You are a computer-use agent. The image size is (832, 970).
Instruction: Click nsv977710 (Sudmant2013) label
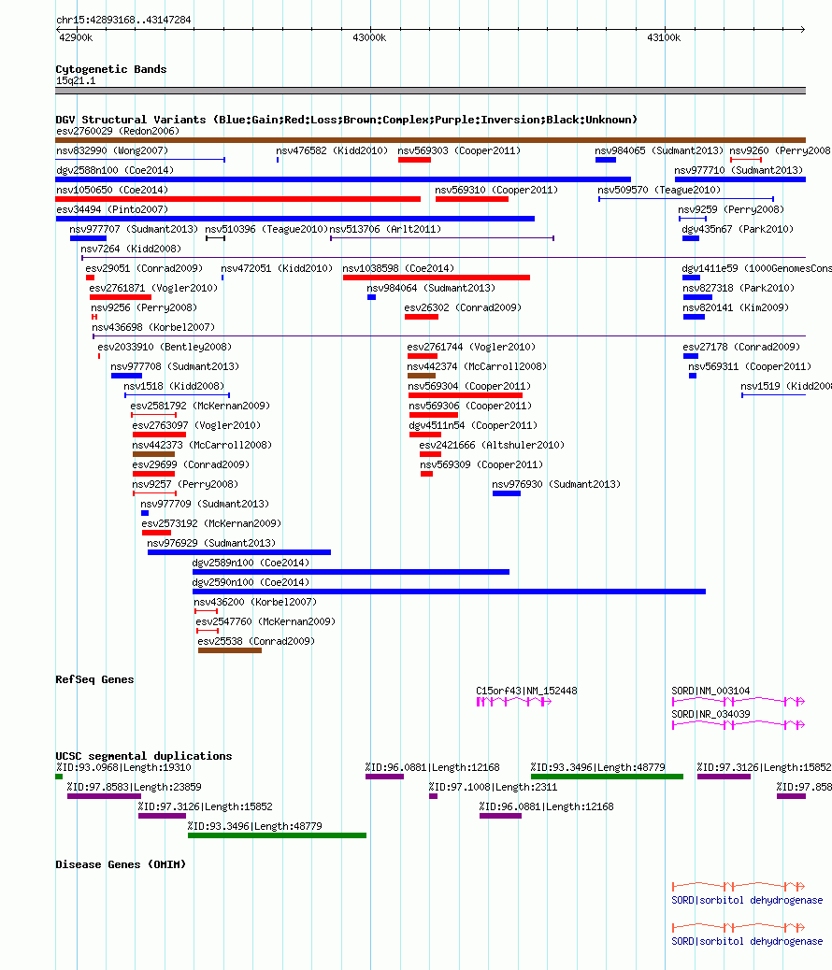pyautogui.click(x=739, y=170)
